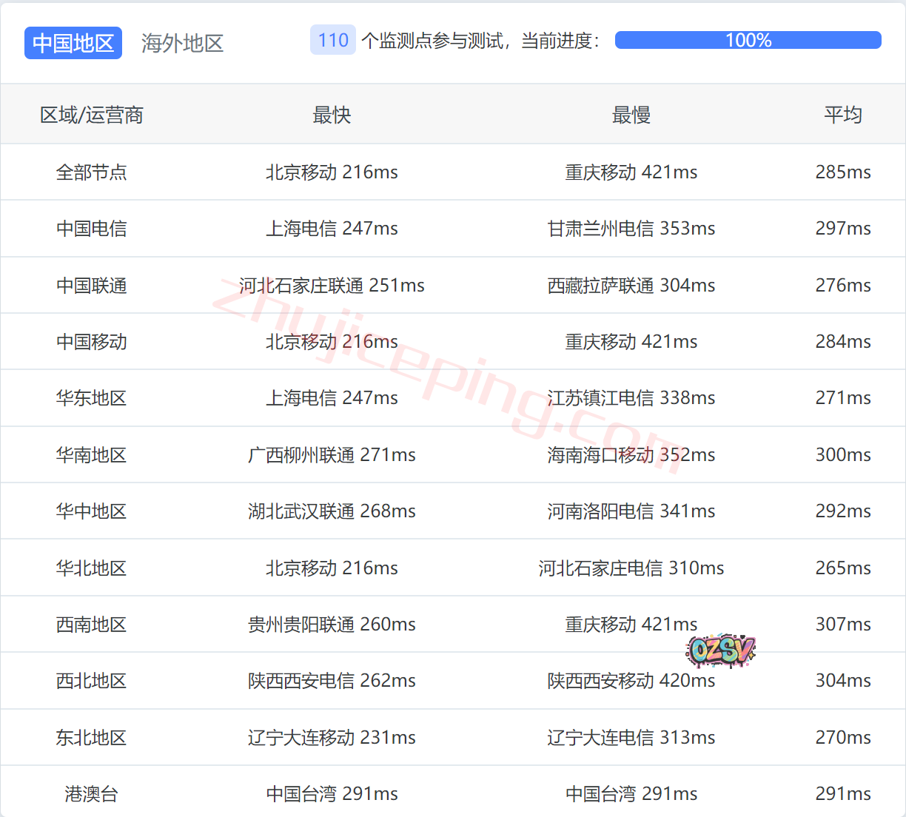Sort by the 最快 column header
The image size is (906, 817).
click(331, 115)
